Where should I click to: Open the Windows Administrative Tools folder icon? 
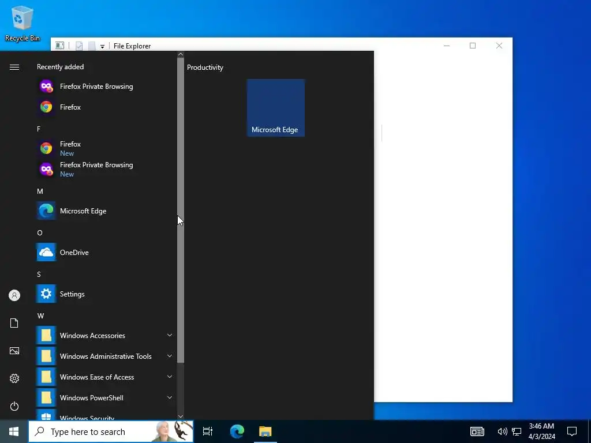click(46, 356)
